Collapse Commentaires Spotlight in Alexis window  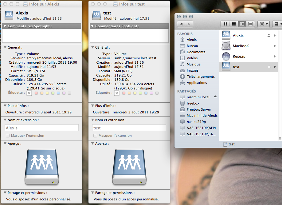click(5, 26)
